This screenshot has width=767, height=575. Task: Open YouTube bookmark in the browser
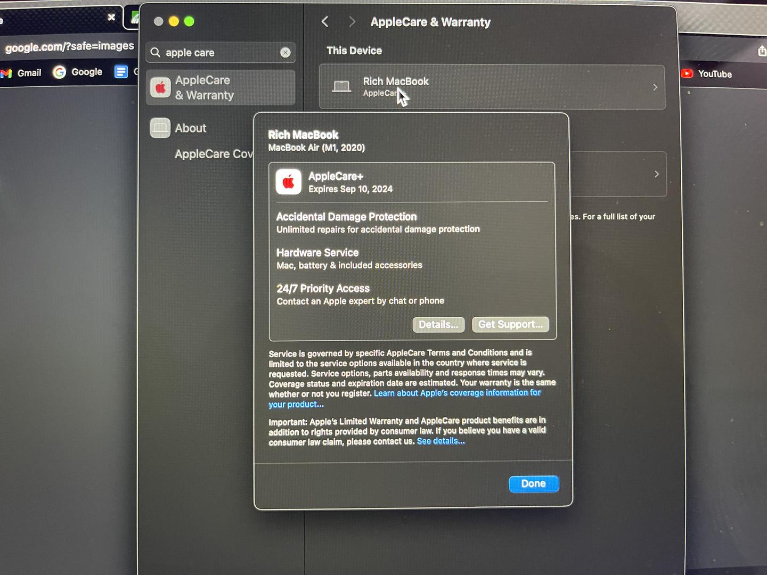pos(707,74)
